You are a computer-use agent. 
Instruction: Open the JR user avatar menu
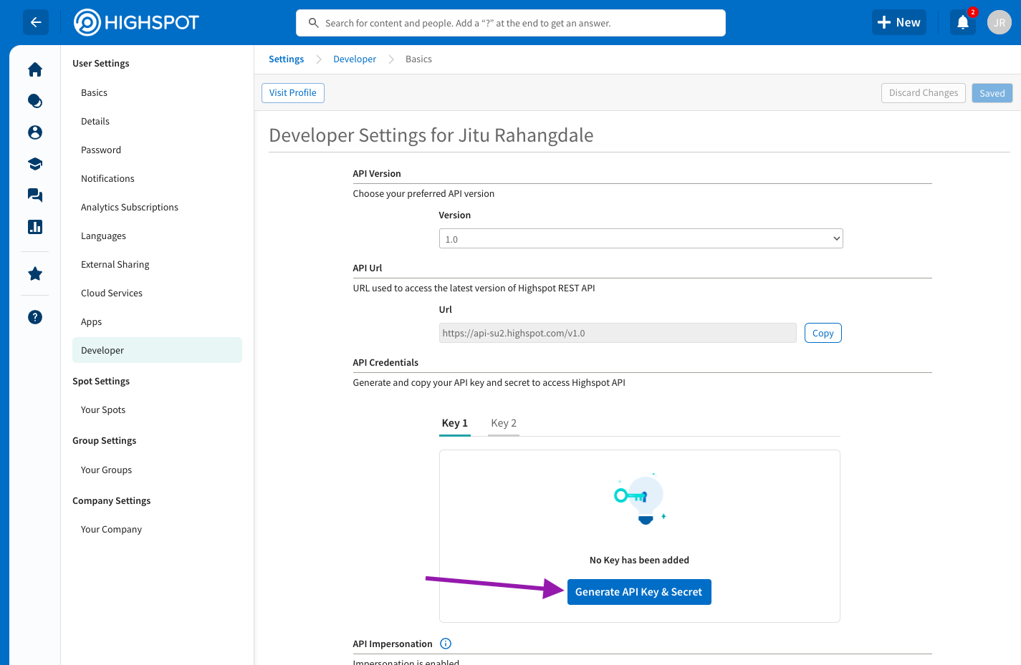999,22
